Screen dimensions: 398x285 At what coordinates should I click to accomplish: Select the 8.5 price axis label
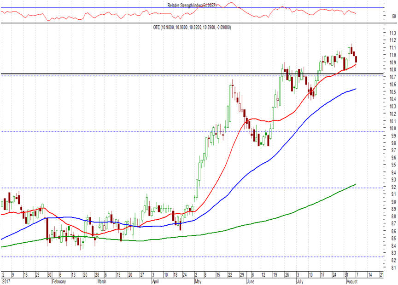(393, 239)
